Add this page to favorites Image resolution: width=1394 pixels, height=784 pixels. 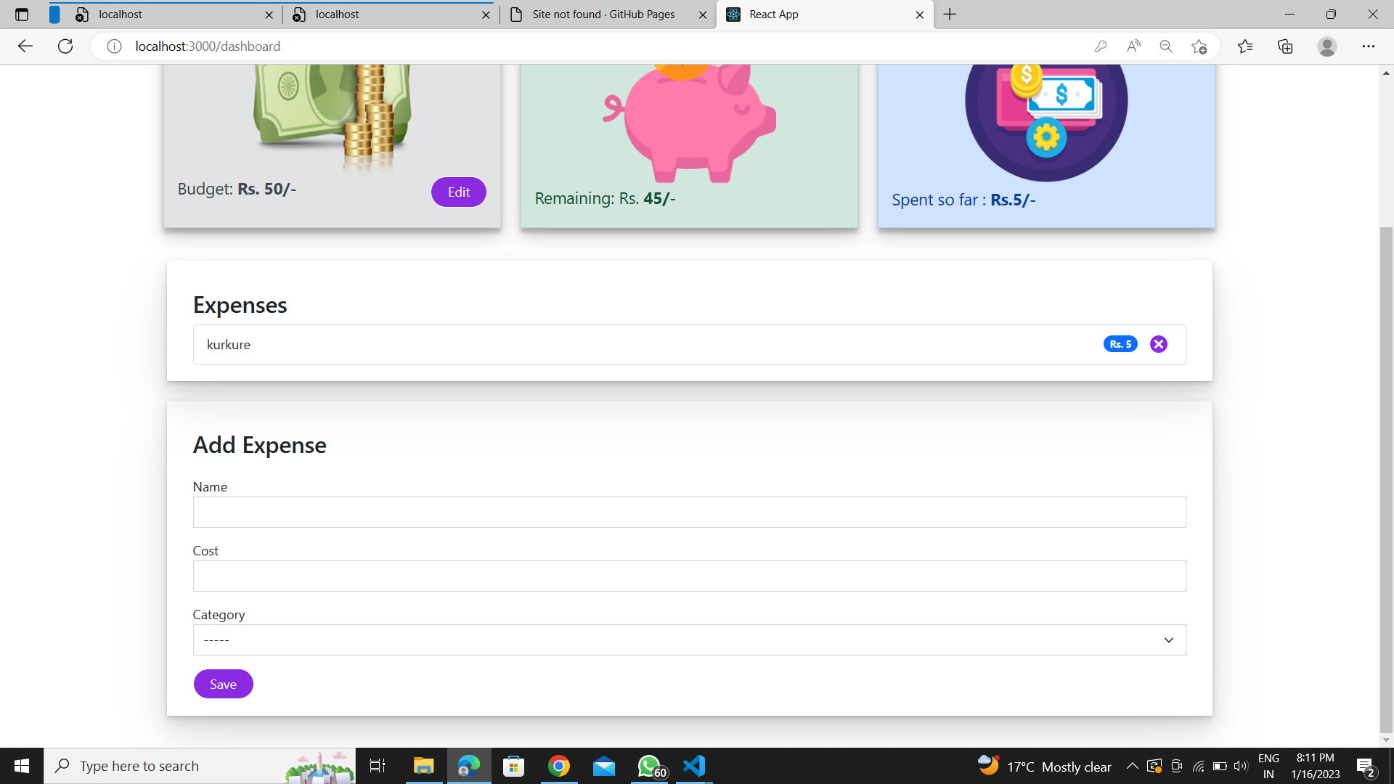click(1199, 46)
